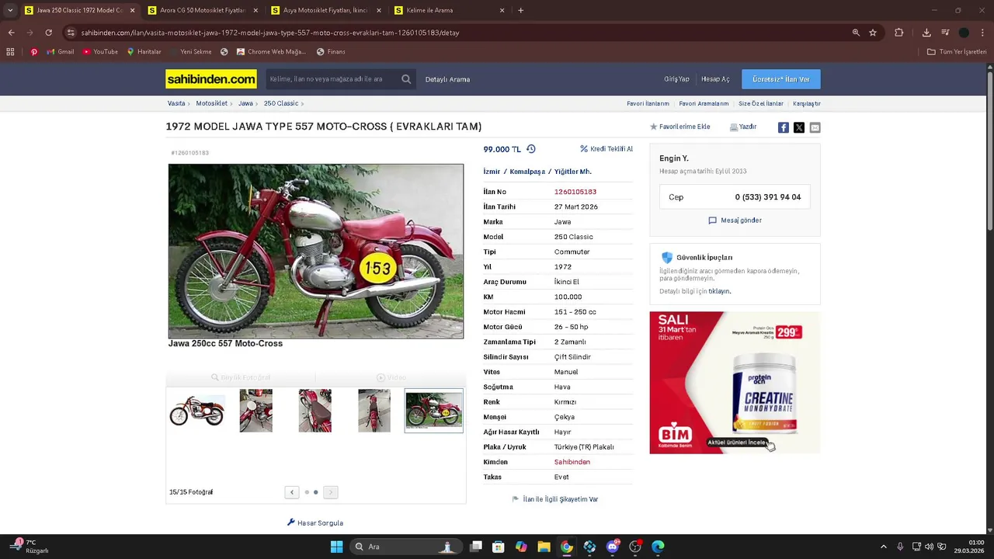Open File Explorer from taskbar
Image resolution: width=994 pixels, height=559 pixels.
coord(544,547)
